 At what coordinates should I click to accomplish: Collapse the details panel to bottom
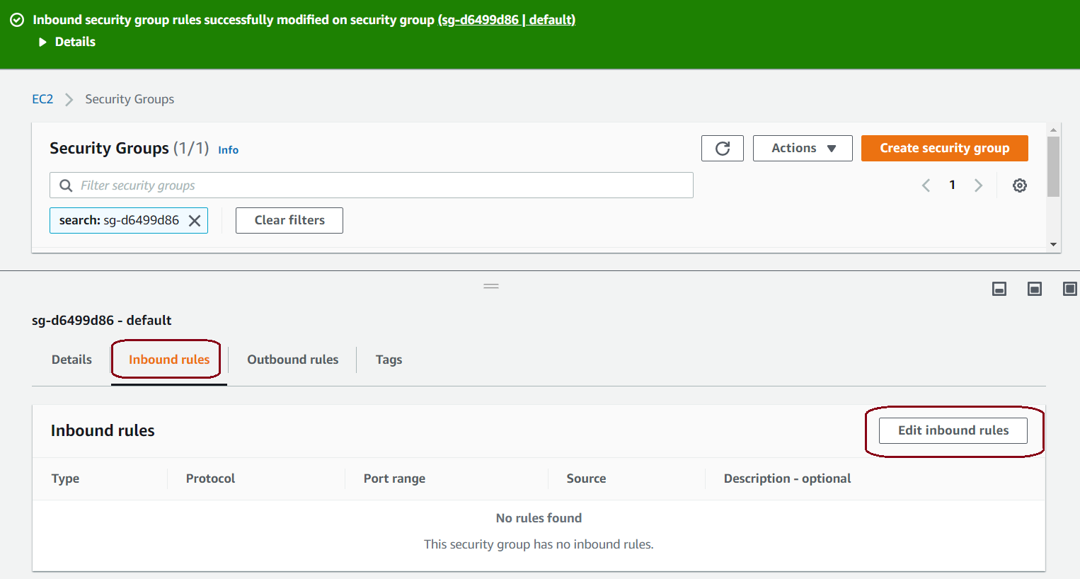tap(999, 289)
